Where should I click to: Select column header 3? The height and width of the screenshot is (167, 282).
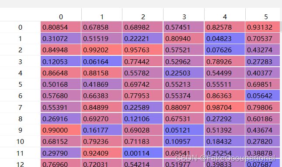[x=184, y=15]
